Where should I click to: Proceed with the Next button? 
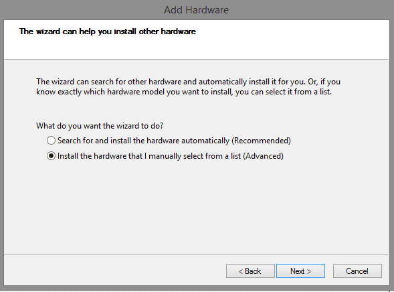pos(300,271)
